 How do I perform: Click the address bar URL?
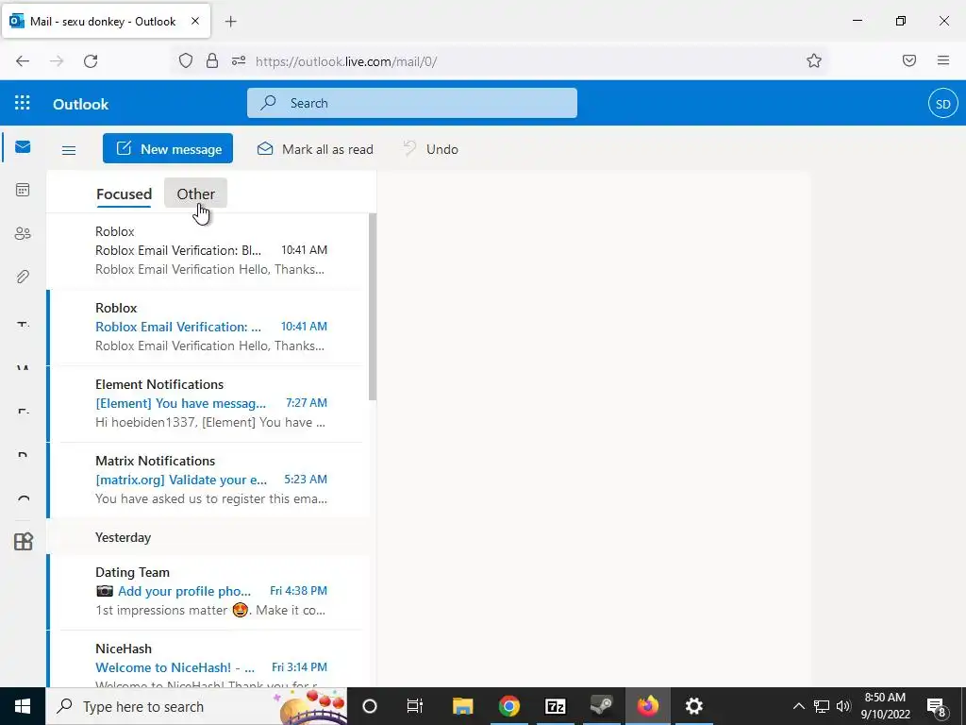pyautogui.click(x=346, y=61)
